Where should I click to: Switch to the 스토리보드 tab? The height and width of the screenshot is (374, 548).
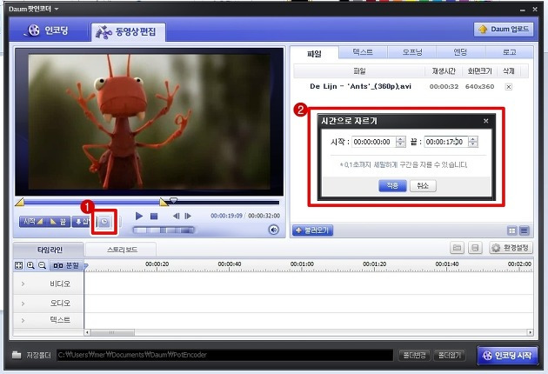[121, 250]
